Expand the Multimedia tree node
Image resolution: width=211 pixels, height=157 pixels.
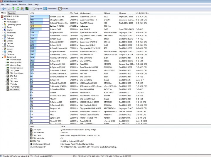point(2,33)
